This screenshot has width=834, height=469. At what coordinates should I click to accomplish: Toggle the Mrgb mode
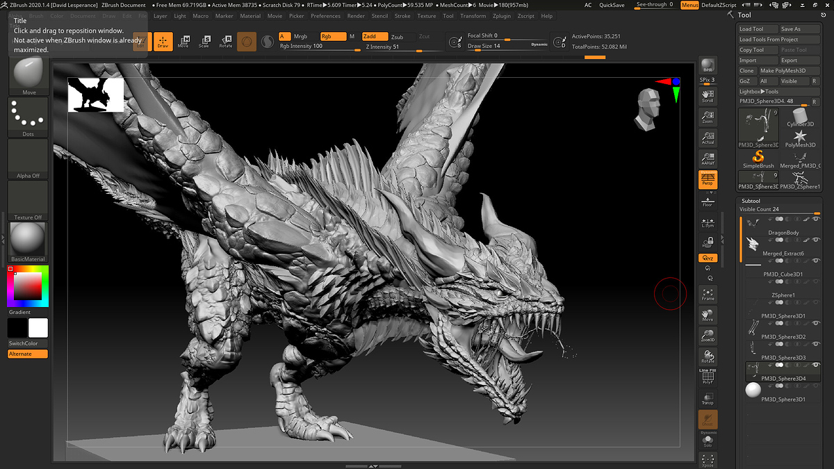[x=304, y=36]
